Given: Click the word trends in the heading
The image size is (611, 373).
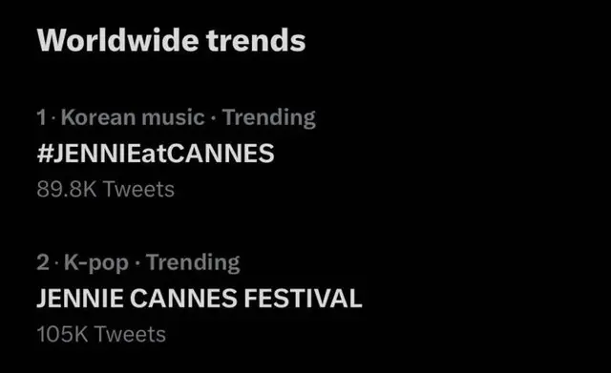Looking at the screenshot, I should click(x=256, y=40).
